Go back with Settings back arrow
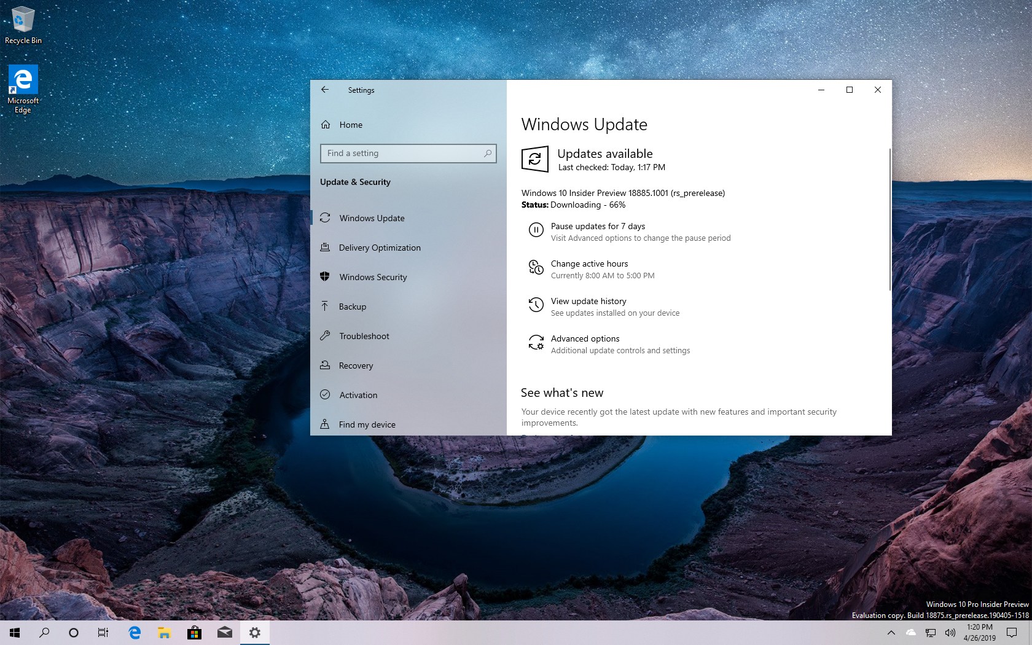Image resolution: width=1032 pixels, height=645 pixels. point(325,90)
